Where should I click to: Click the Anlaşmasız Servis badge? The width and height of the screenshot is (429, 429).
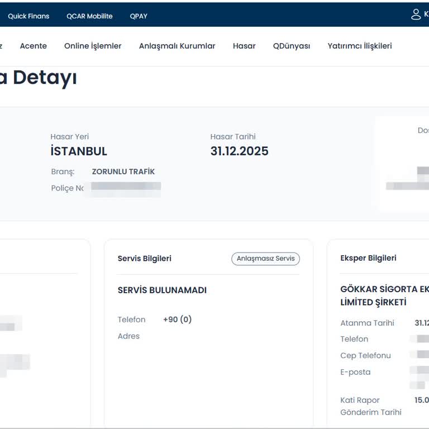coord(265,259)
